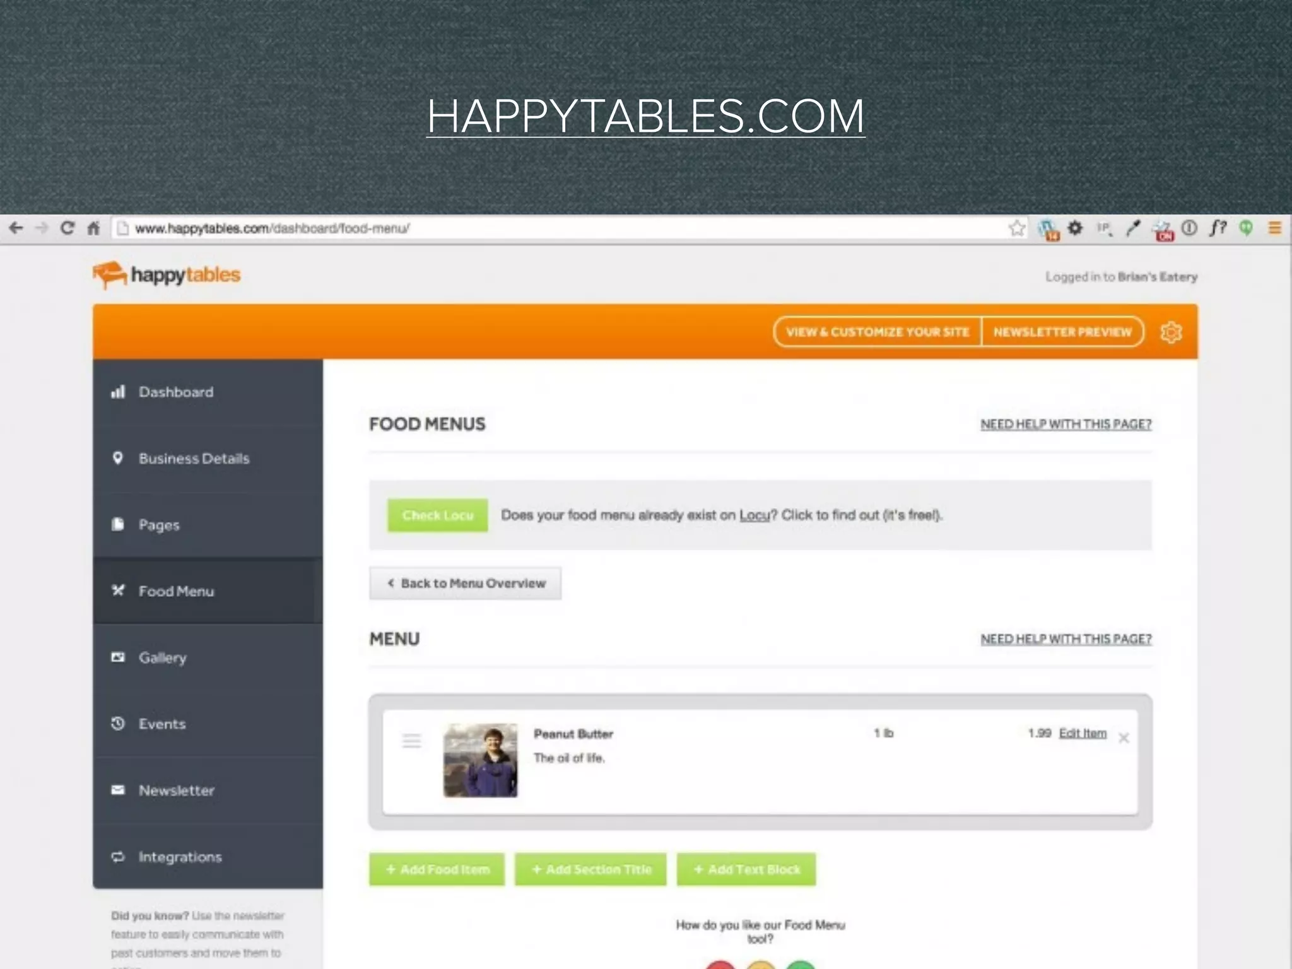This screenshot has width=1292, height=969.
Task: Click the happytables logo
Action: coord(167,275)
